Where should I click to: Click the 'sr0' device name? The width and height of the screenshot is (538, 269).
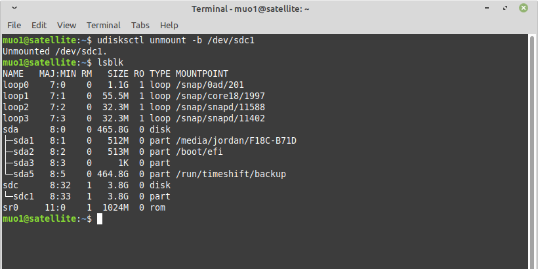tap(10, 207)
